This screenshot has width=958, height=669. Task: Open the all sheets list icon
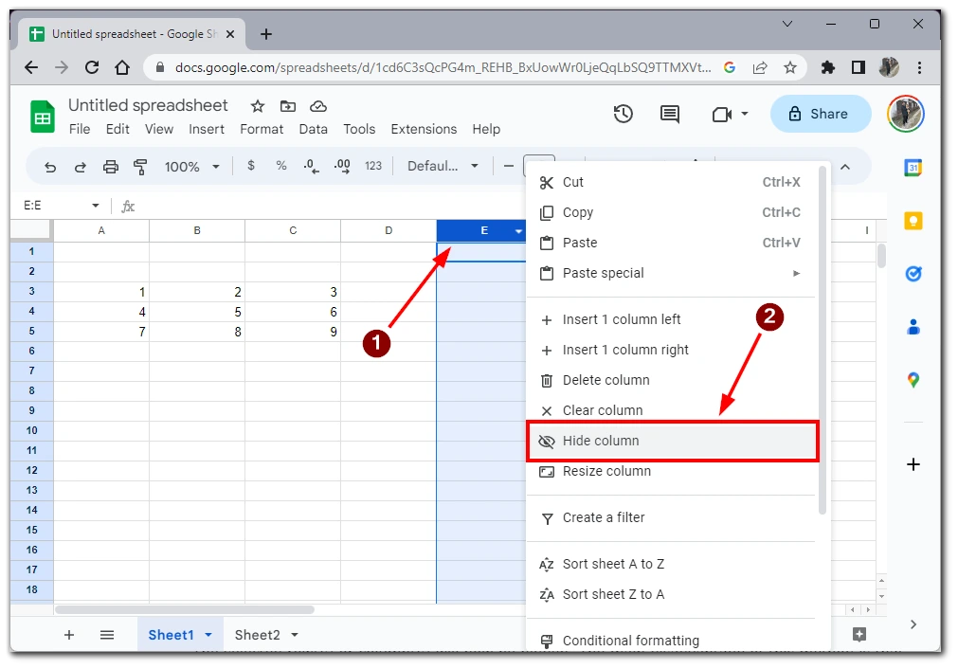tap(107, 635)
